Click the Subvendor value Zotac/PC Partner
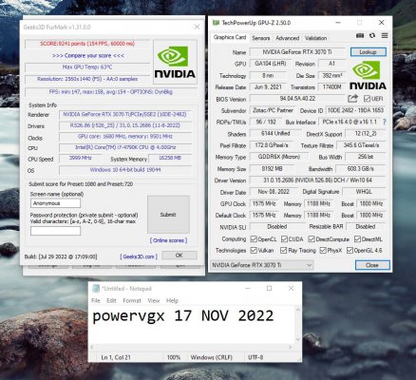The image size is (416, 380). (273, 110)
